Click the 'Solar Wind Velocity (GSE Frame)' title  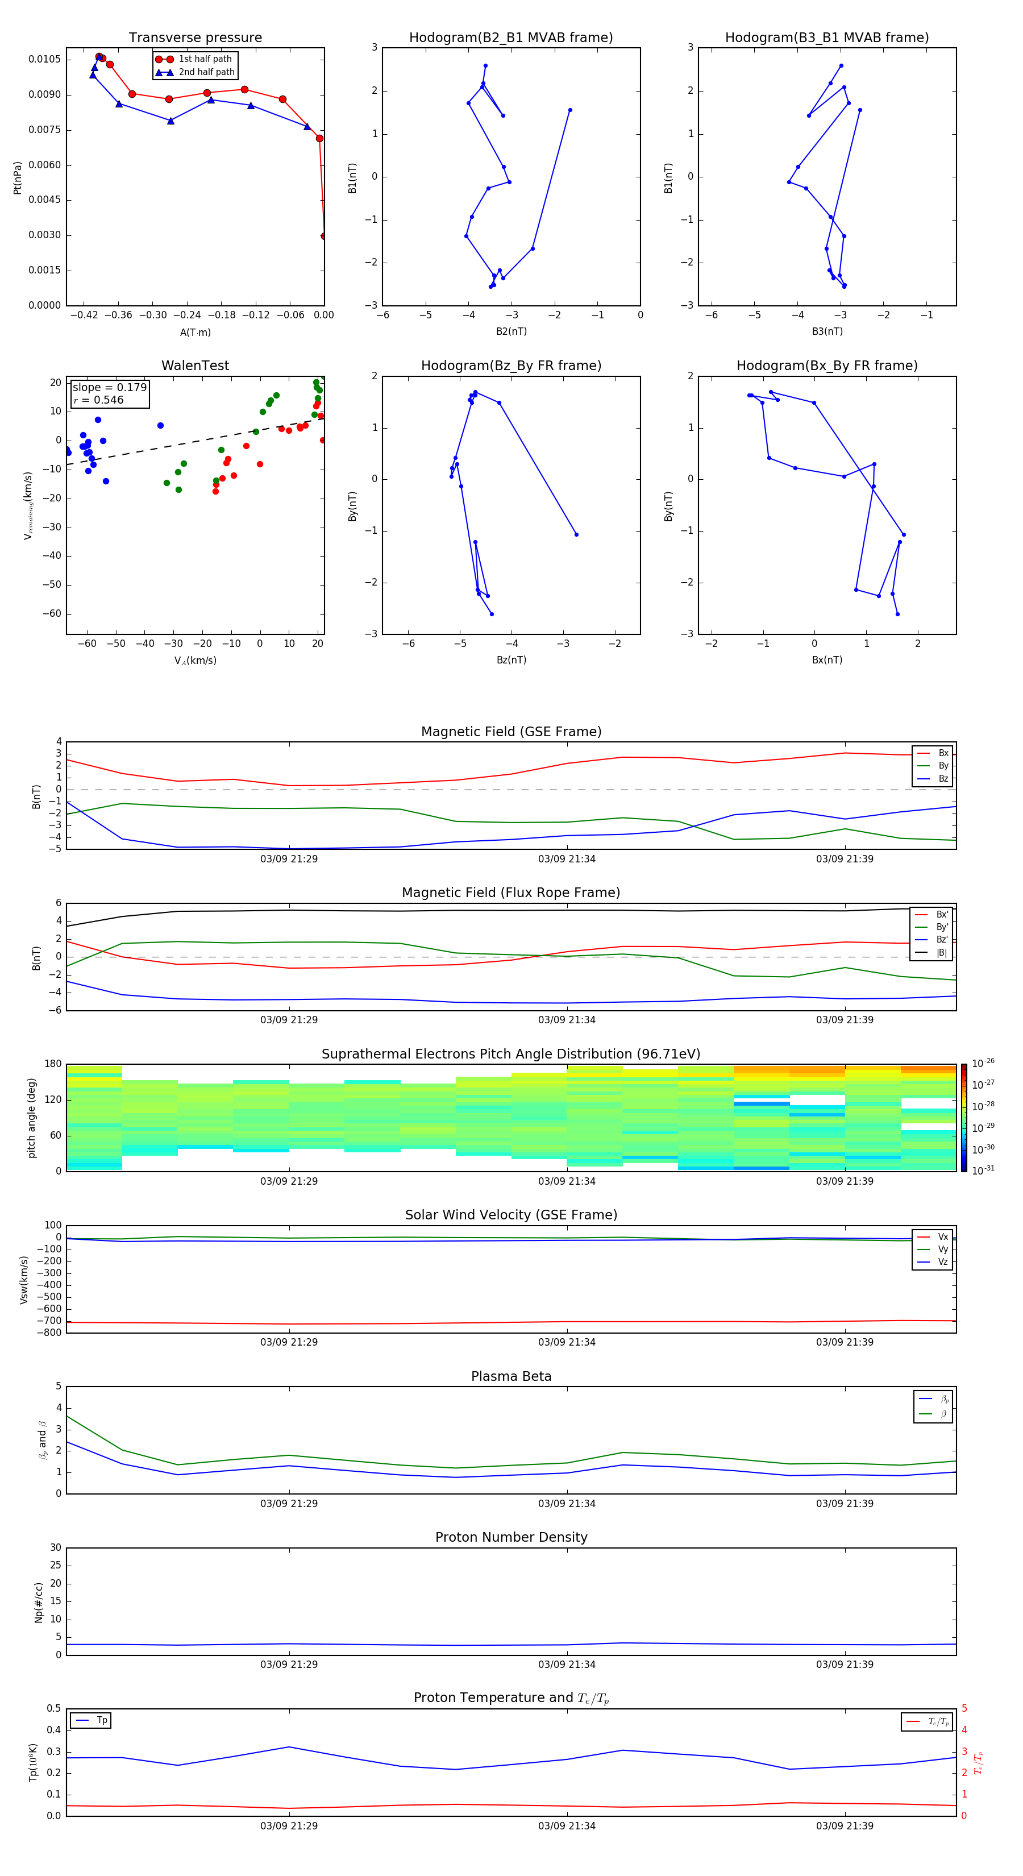click(x=511, y=1215)
